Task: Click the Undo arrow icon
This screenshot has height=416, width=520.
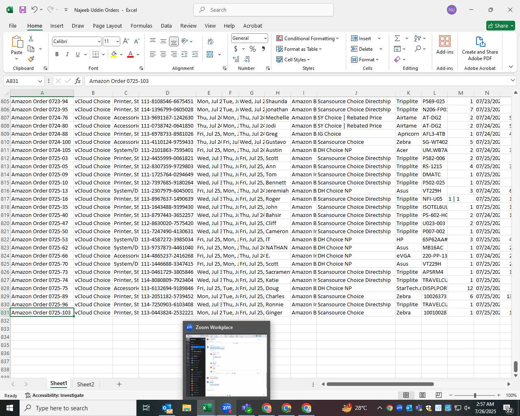Action: pos(35,10)
